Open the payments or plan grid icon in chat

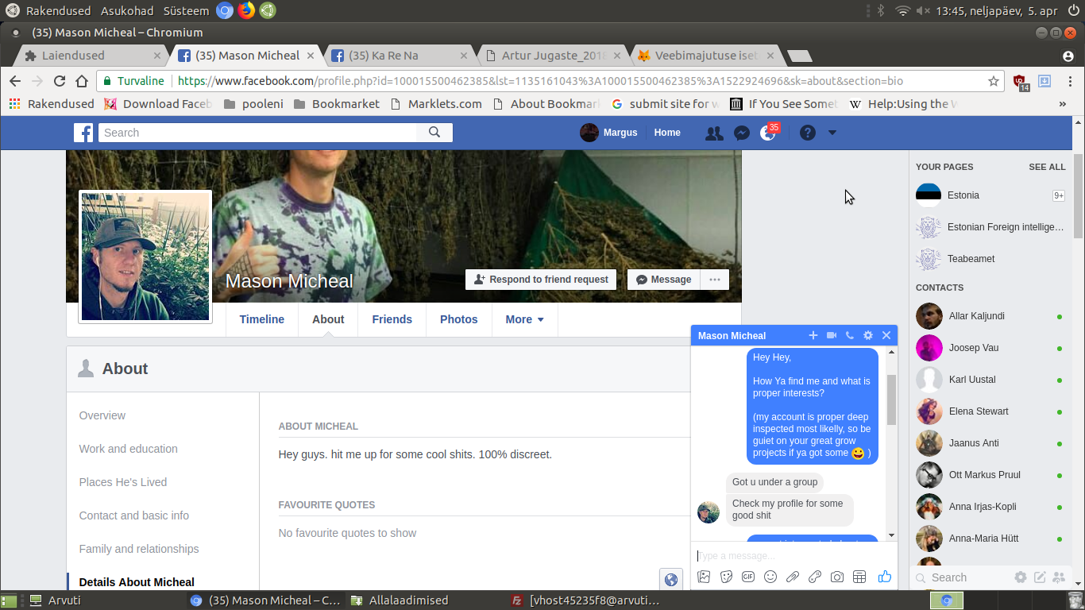(859, 577)
